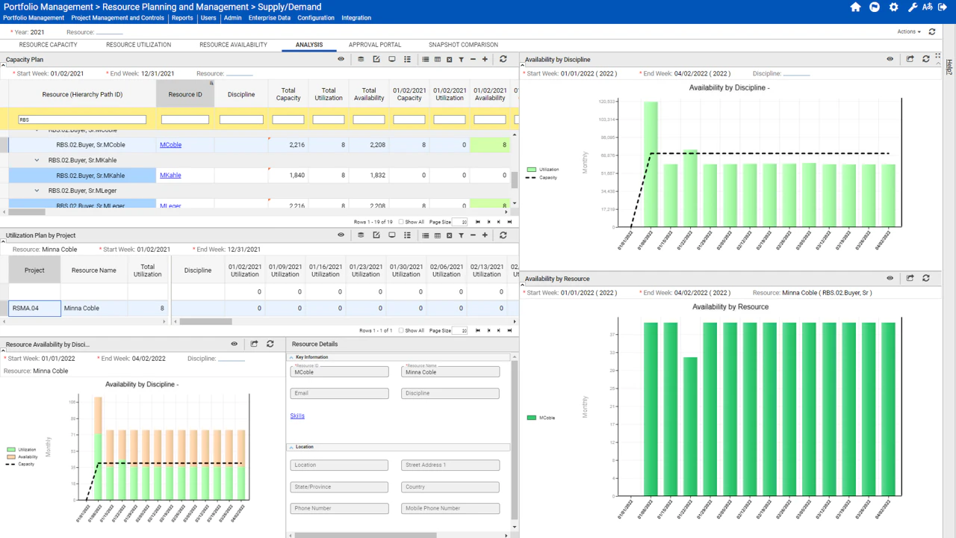Click the Home icon in the top bar

pyautogui.click(x=855, y=6)
